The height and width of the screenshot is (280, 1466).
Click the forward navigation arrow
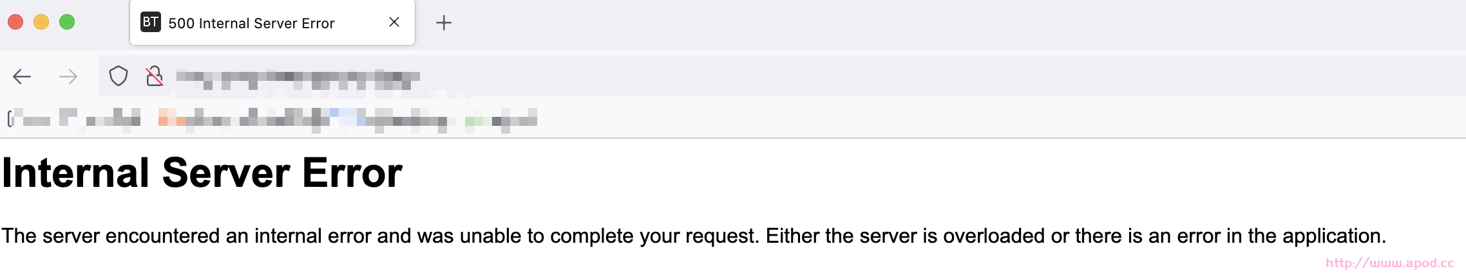[68, 77]
